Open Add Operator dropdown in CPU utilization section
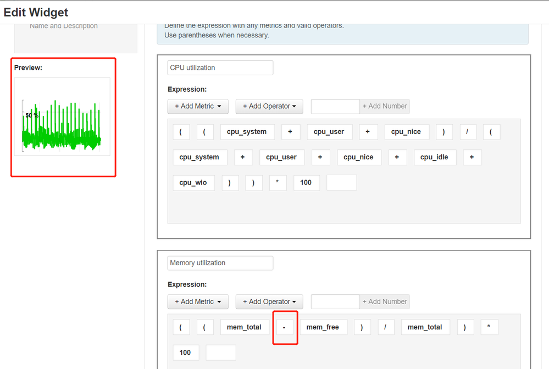The image size is (549, 369). [x=269, y=107]
